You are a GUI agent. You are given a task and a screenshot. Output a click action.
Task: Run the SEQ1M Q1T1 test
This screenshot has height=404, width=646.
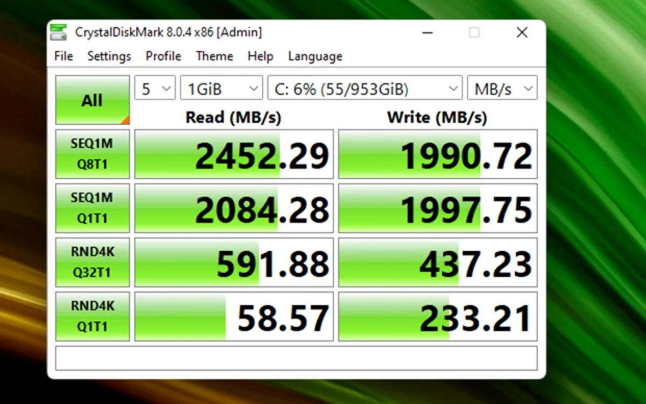(x=92, y=208)
